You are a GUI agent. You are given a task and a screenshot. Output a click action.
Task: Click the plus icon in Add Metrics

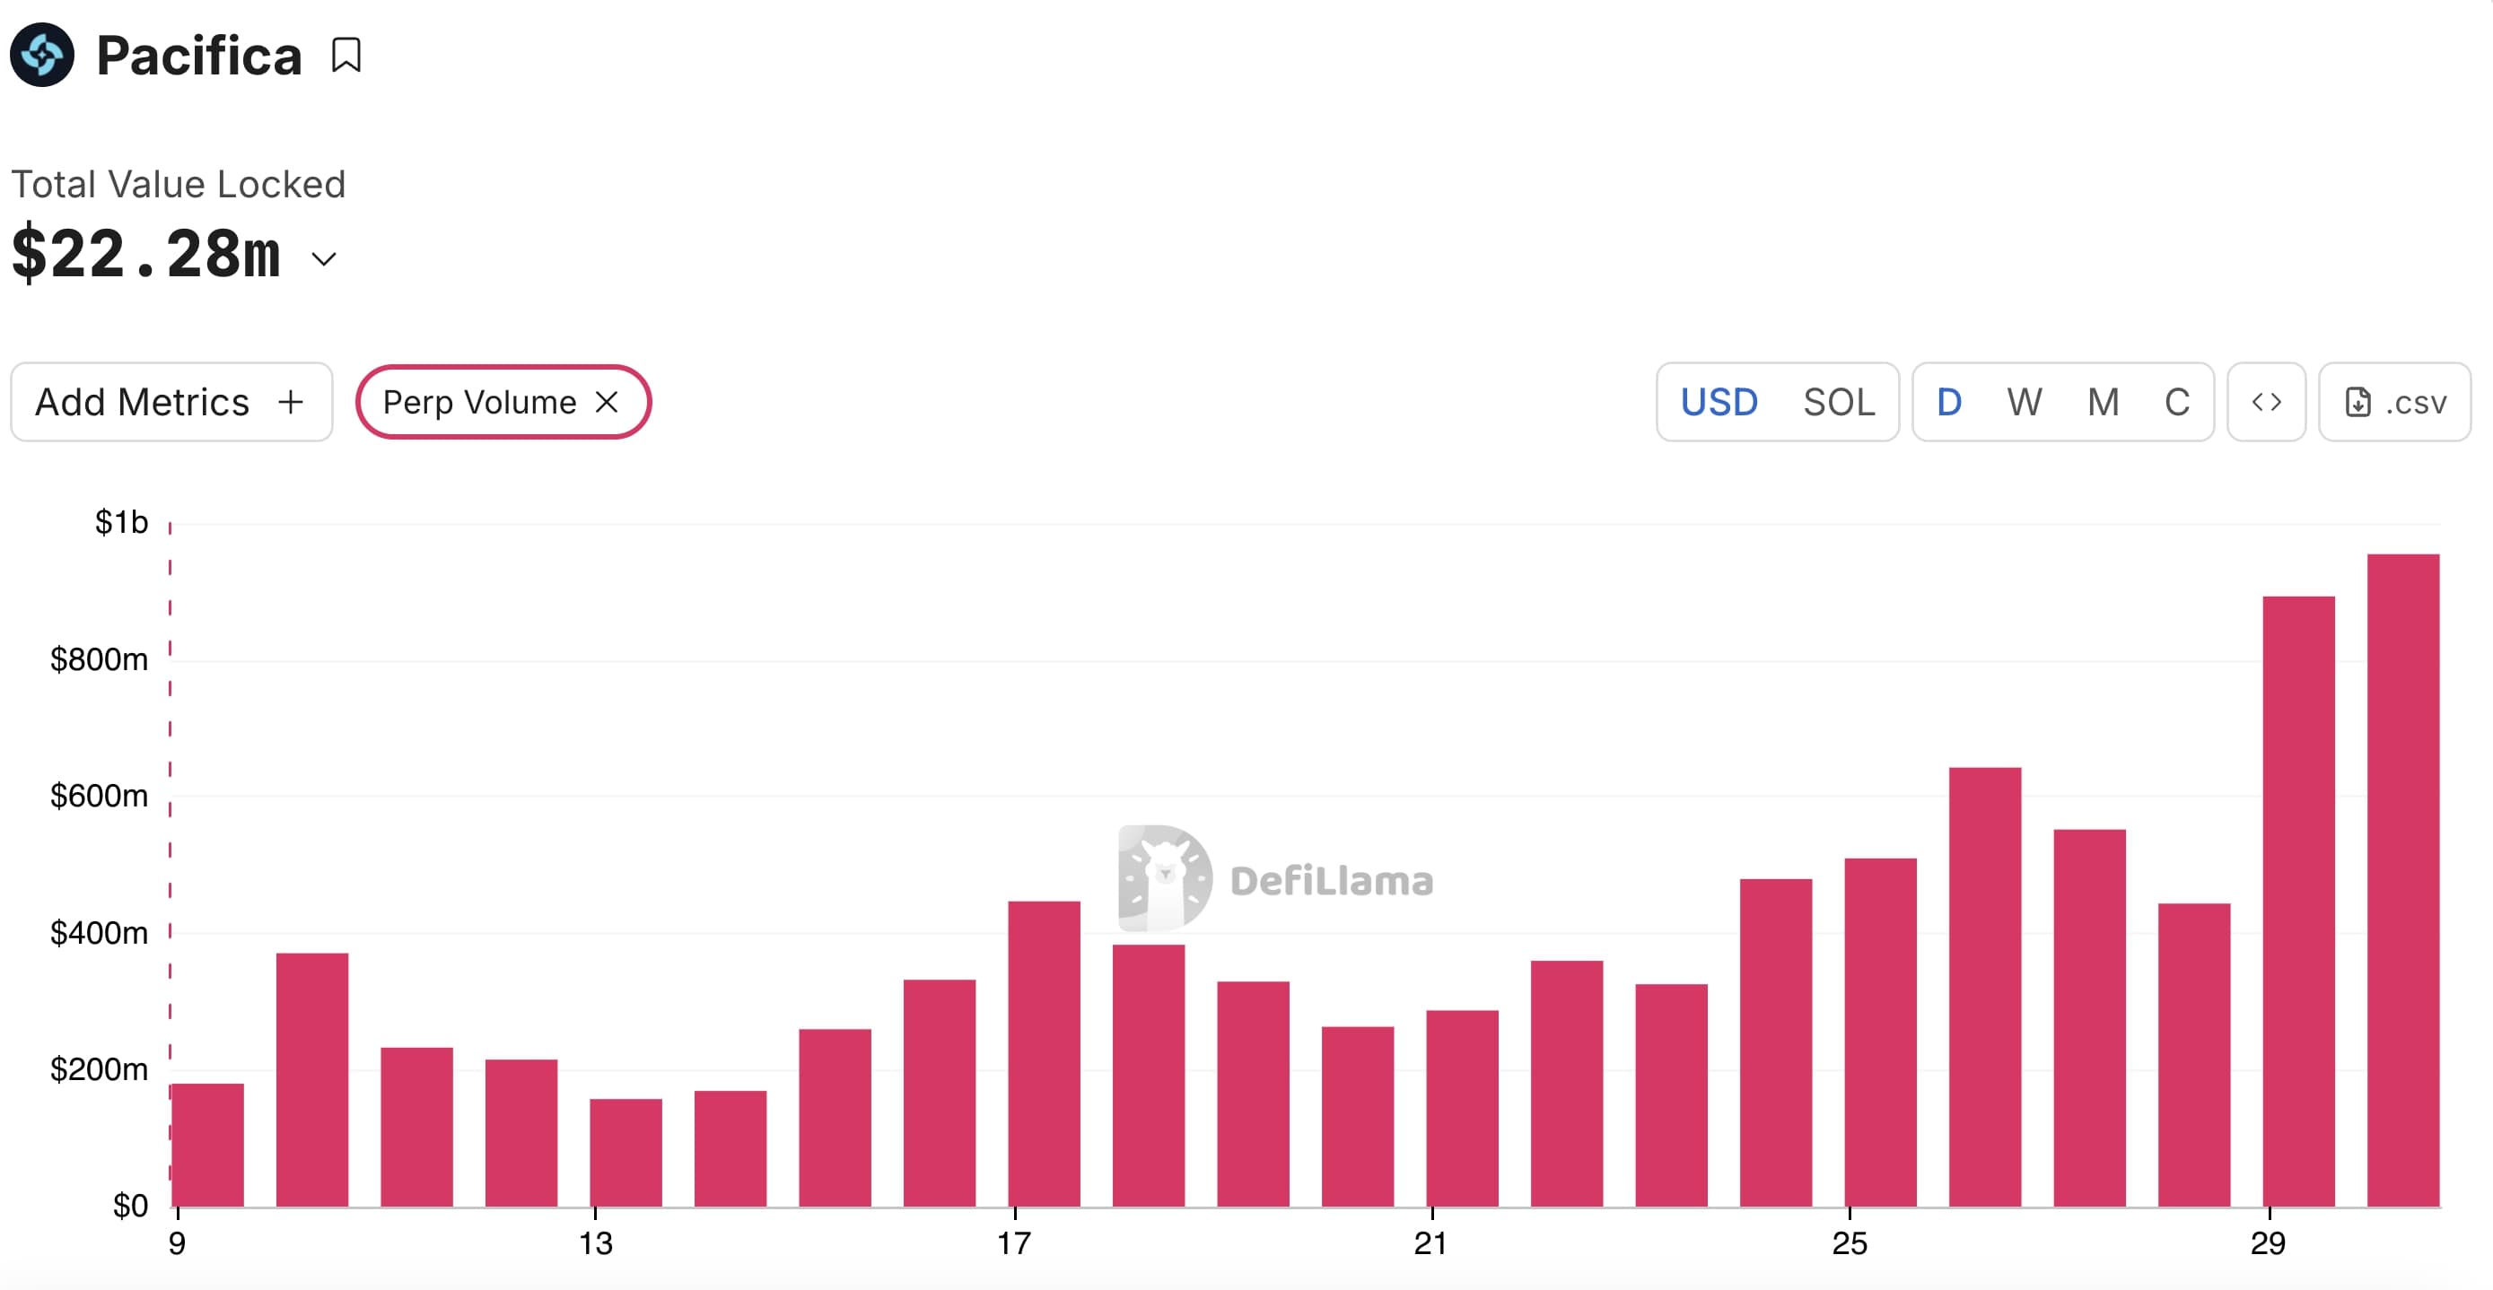pos(291,402)
